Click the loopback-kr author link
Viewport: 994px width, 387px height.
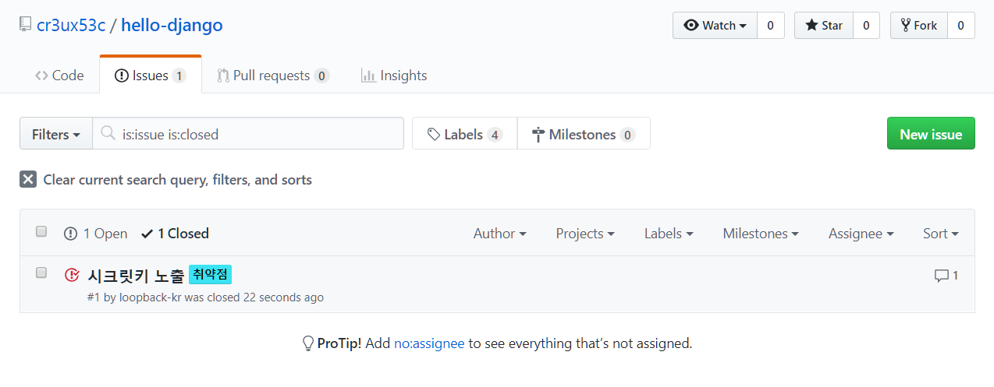click(150, 297)
